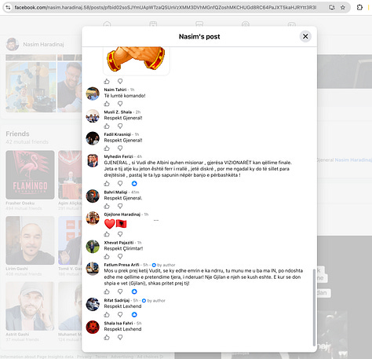372x359 pixels.
Task: Bookmark this page with the star icon
Action: (343, 7)
